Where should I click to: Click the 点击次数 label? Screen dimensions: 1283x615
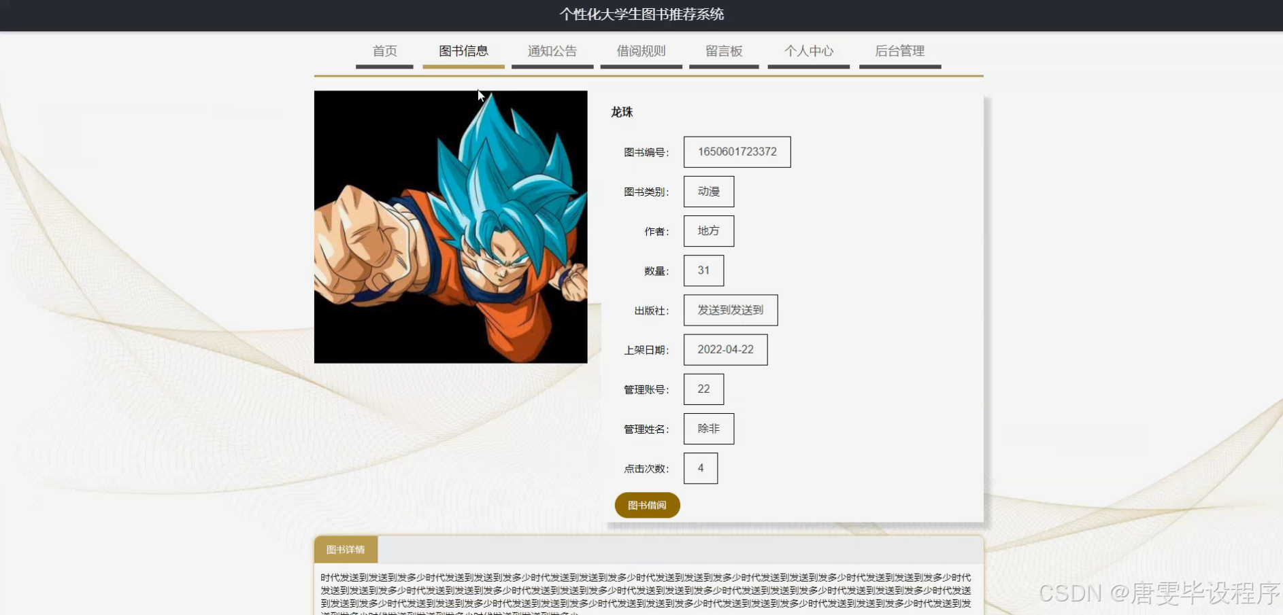(x=646, y=469)
